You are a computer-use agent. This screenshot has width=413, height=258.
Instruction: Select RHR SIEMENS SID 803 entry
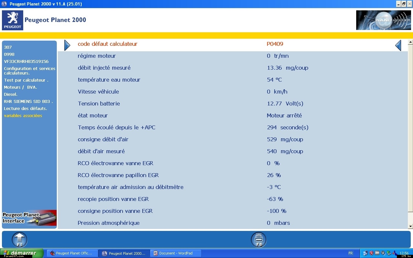tap(28, 101)
